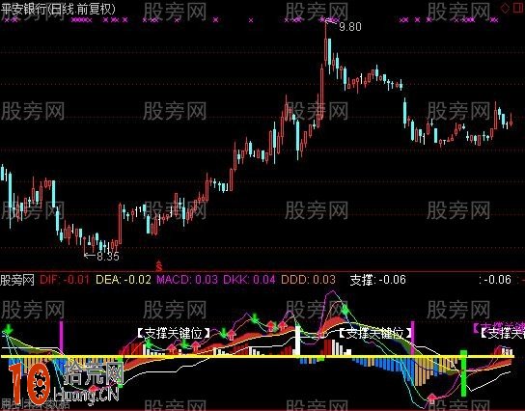Select the DDD: 0.03 indicator value

click(308, 280)
